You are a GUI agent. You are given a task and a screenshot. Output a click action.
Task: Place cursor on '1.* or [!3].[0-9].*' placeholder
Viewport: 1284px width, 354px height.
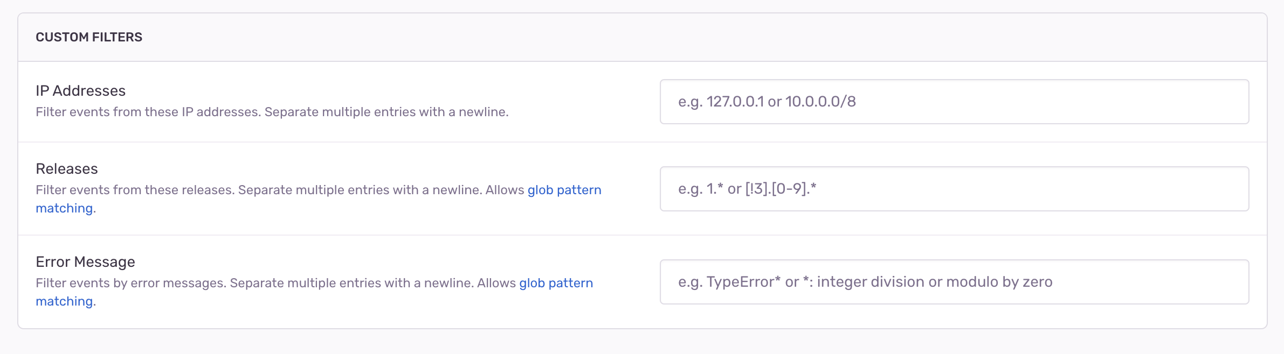click(x=761, y=189)
